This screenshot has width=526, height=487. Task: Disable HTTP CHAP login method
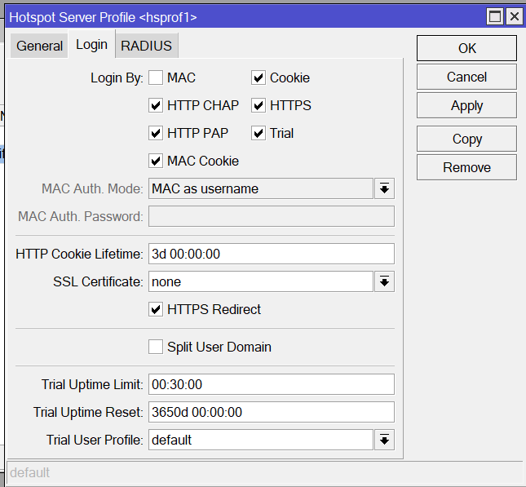[156, 105]
